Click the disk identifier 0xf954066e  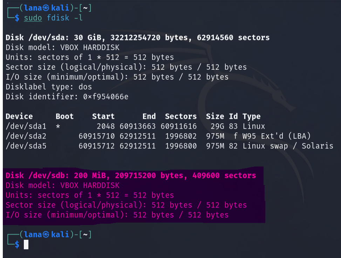106,97
